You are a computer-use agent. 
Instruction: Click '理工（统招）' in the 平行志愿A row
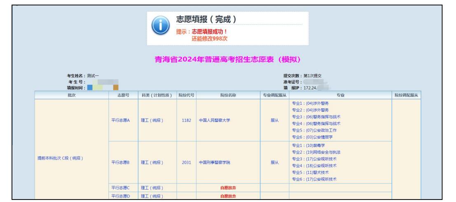tap(152, 120)
